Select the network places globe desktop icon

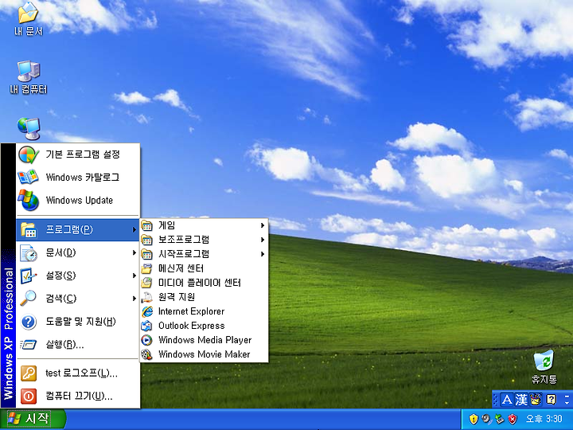pyautogui.click(x=29, y=129)
